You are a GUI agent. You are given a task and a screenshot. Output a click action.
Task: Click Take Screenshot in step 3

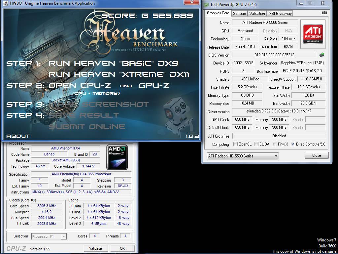pos(99,105)
